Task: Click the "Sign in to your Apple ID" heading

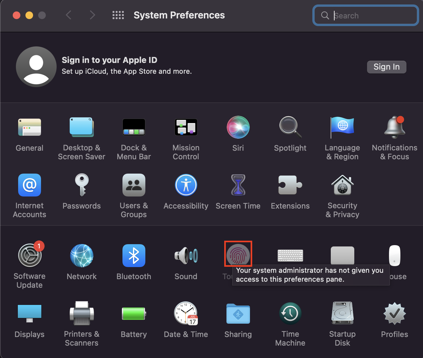Action: point(109,60)
